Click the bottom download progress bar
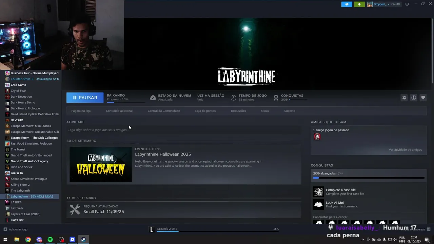Viewport: 434px width, 244px height. coord(217,232)
